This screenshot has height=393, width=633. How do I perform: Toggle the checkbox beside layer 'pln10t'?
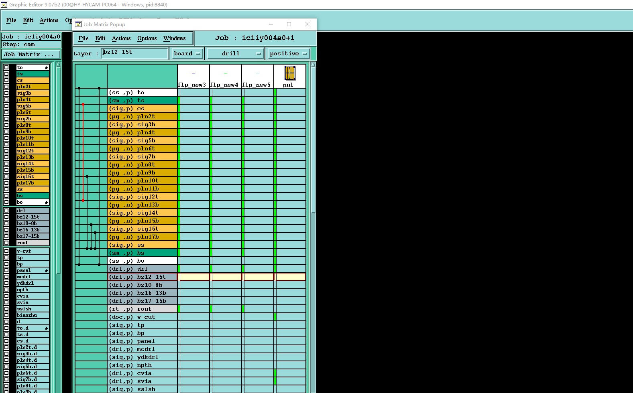pyautogui.click(x=6, y=138)
